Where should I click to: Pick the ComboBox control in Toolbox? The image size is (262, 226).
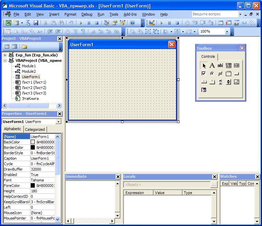click(x=229, y=65)
